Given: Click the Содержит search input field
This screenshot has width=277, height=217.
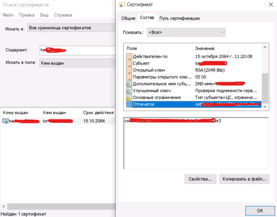Looking at the screenshot, I should 78,50.
